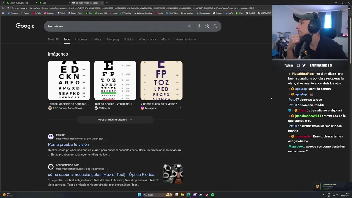
Task: Open the Óptica Florida result thumbnail
Action: [x=173, y=174]
